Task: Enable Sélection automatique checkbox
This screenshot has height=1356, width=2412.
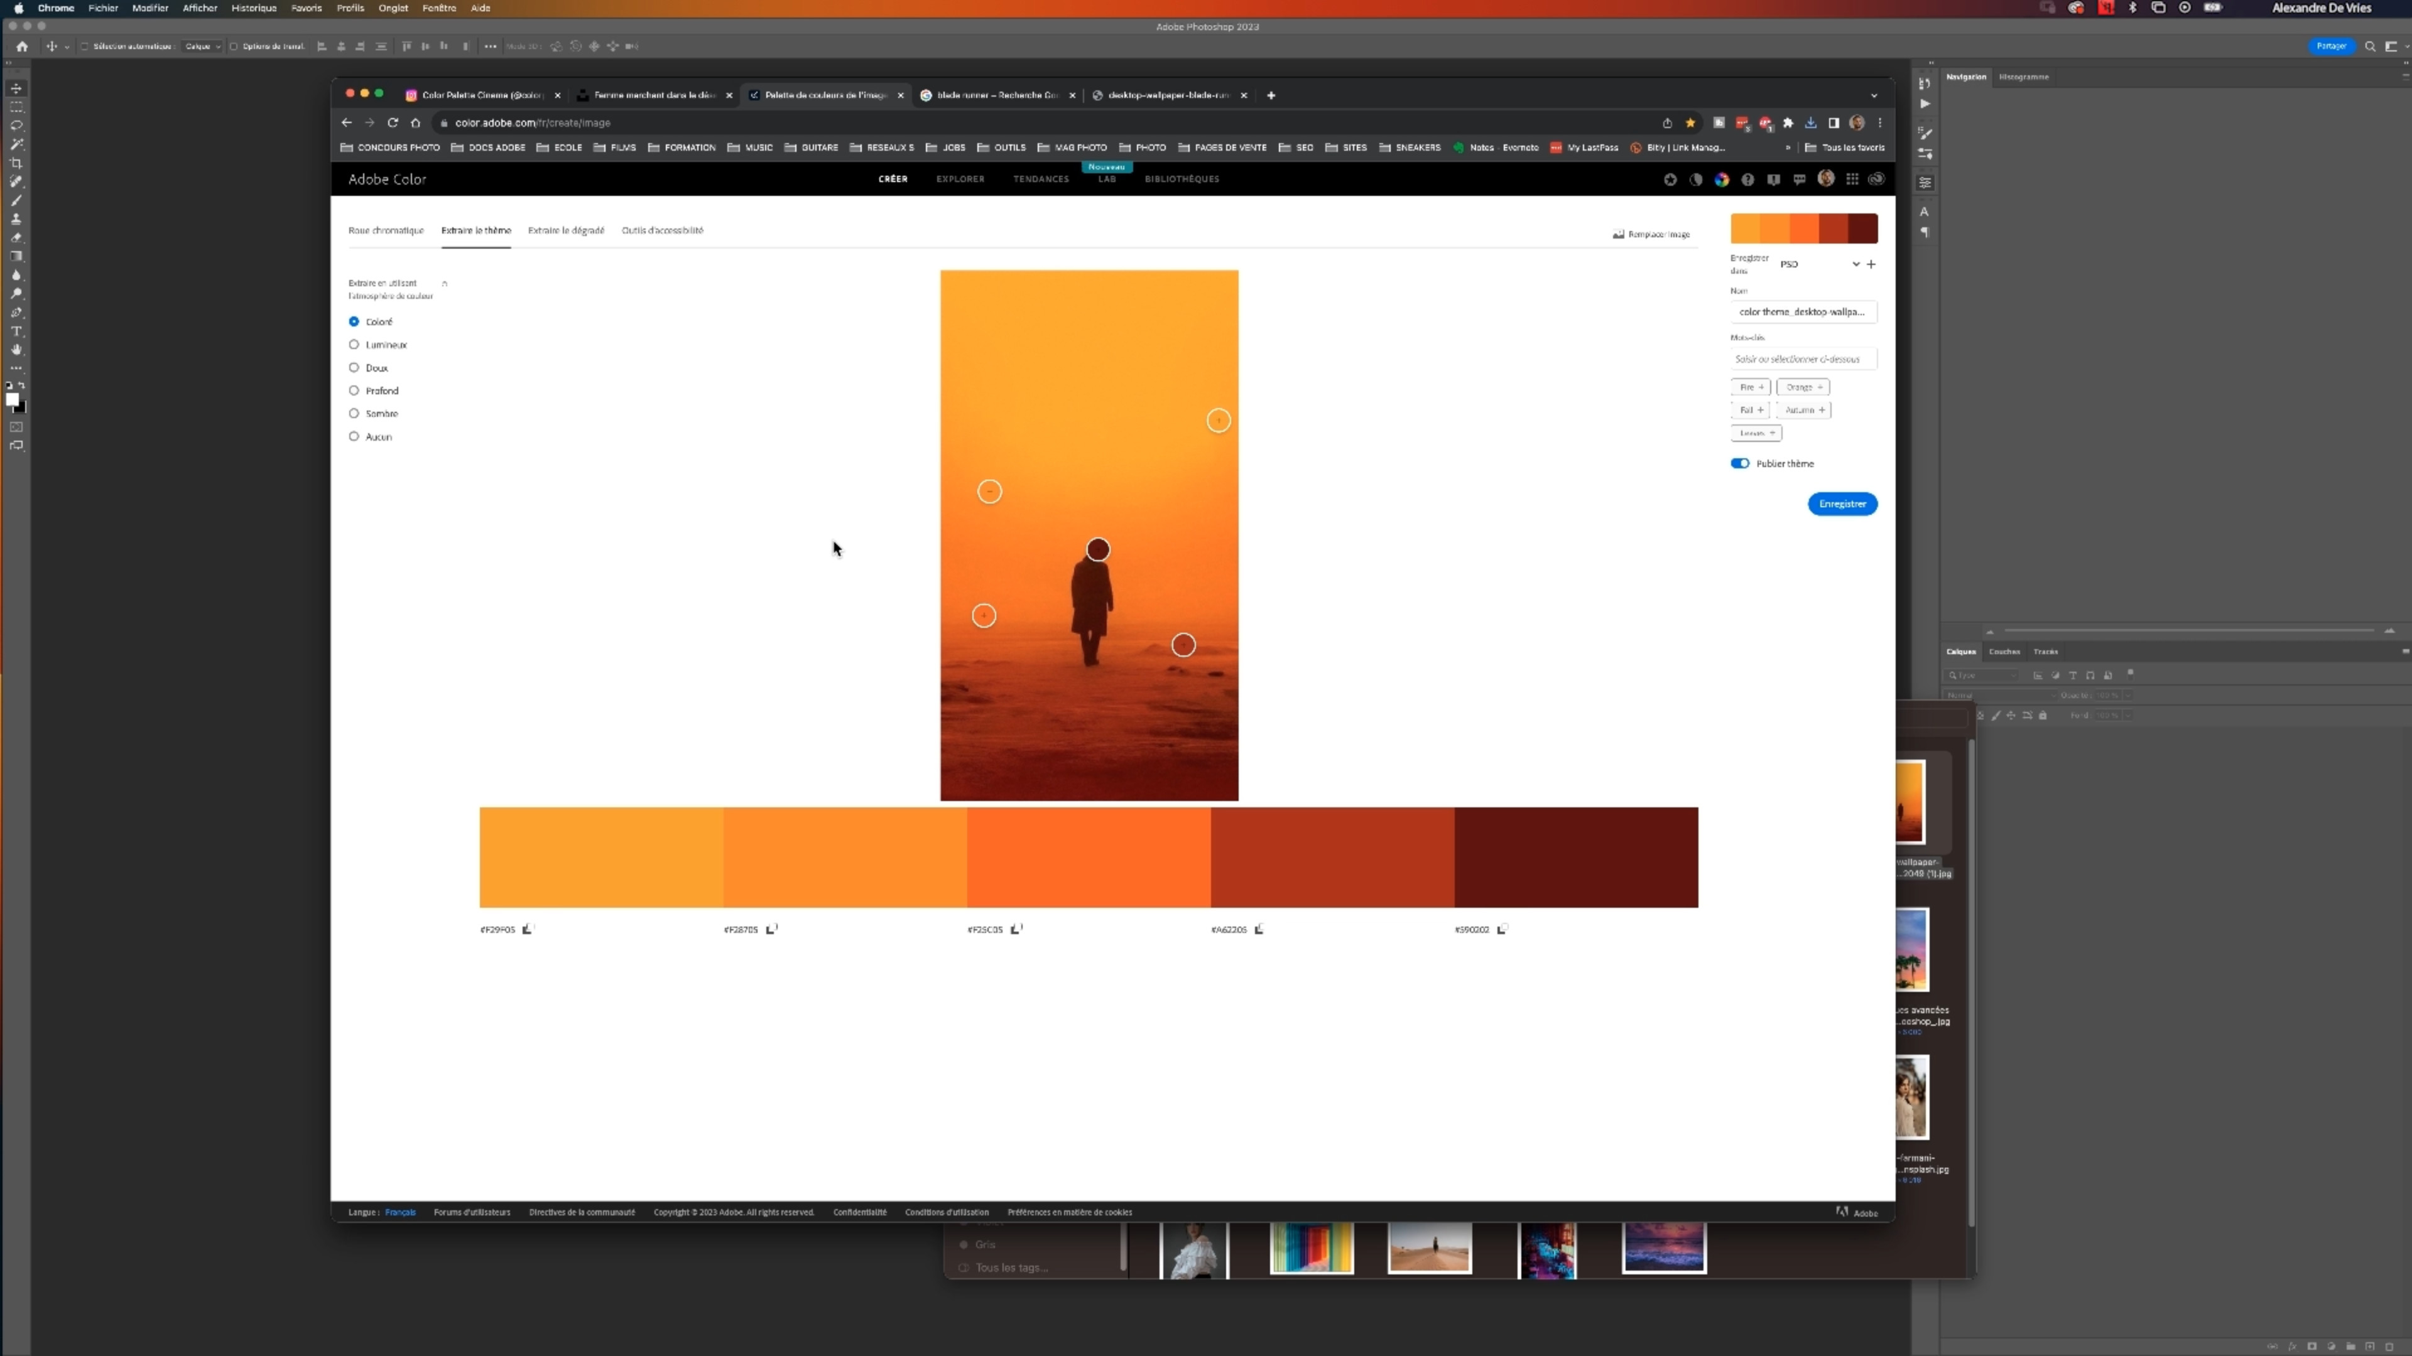Action: (x=84, y=46)
